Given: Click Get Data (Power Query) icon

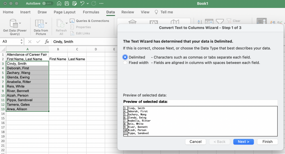Looking at the screenshot, I should point(13,23).
